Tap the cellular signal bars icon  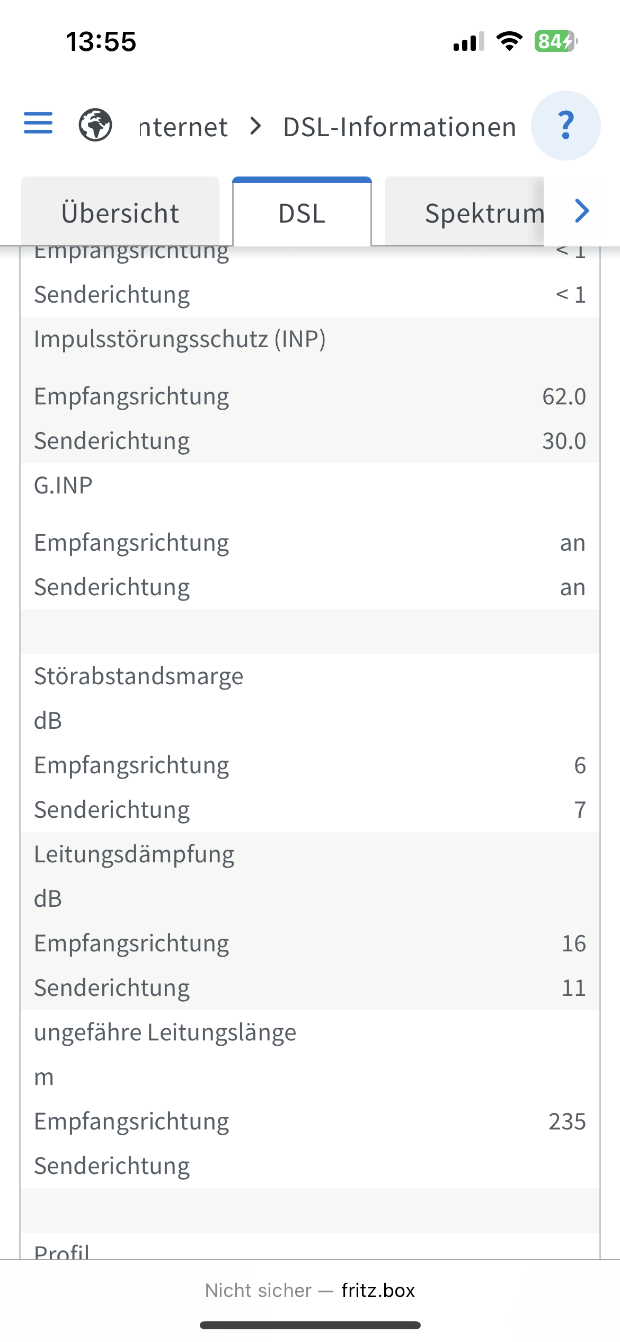(468, 41)
